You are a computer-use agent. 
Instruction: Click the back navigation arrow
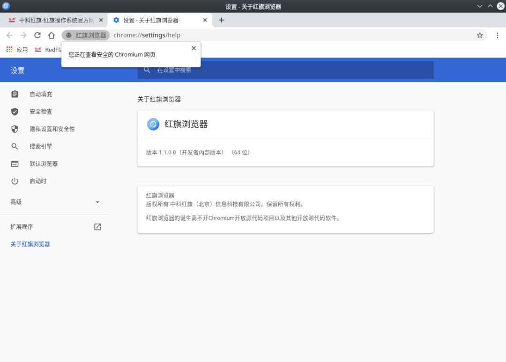9,35
